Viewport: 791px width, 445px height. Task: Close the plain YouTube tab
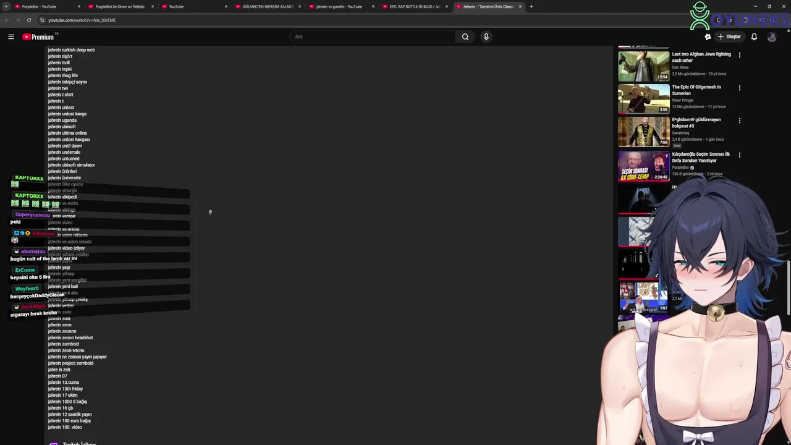click(226, 6)
